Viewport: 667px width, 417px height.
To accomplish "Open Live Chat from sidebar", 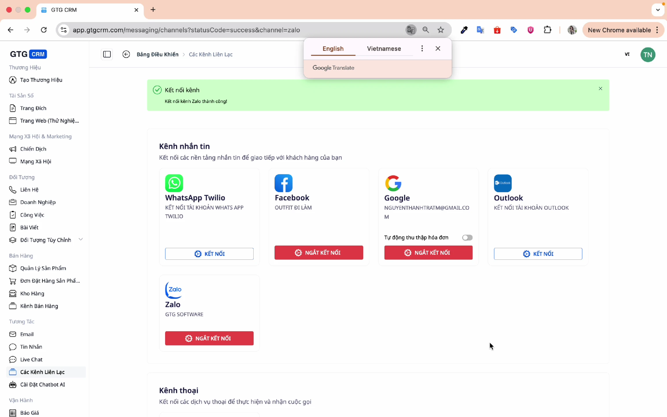I will 31,359.
